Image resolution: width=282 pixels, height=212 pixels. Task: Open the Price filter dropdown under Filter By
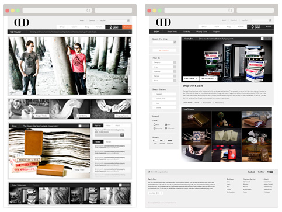(x=164, y=81)
